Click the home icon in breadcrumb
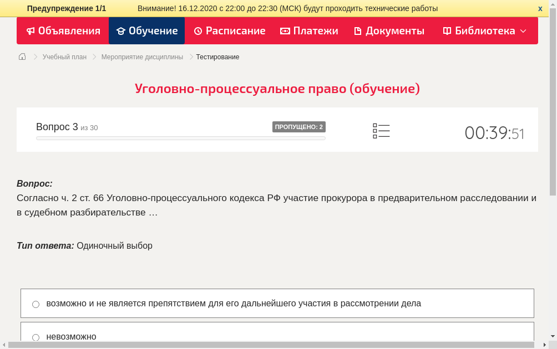The height and width of the screenshot is (349, 557). coord(22,57)
